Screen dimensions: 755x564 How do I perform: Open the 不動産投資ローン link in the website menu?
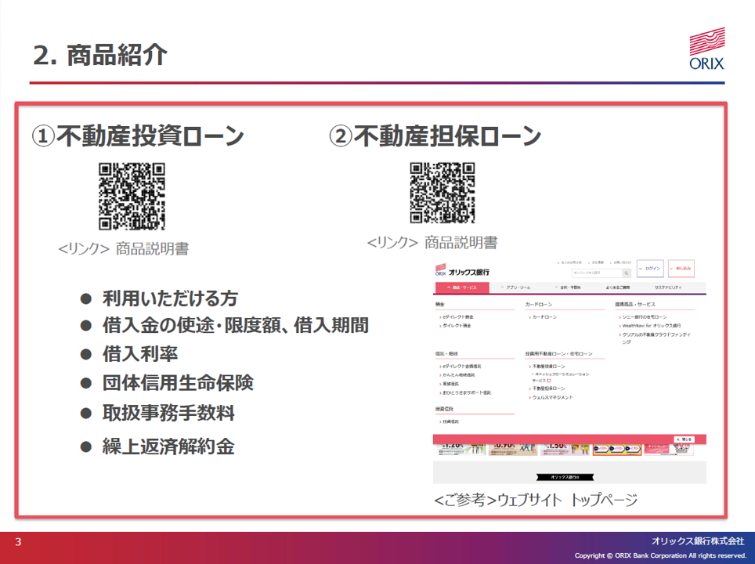point(547,367)
